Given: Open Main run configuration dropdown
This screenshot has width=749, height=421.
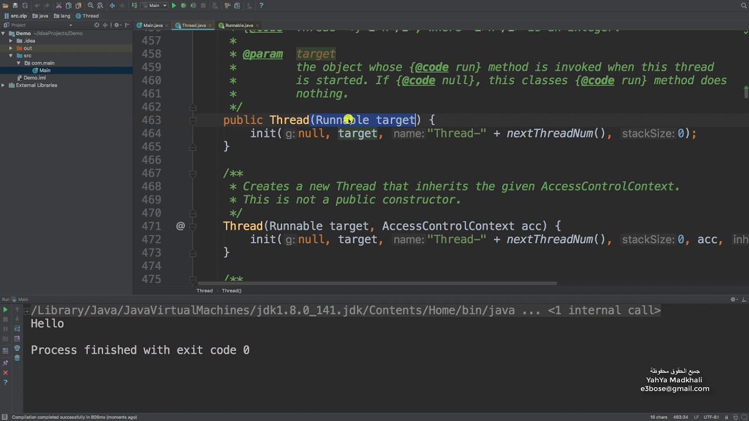Looking at the screenshot, I should (x=154, y=5).
